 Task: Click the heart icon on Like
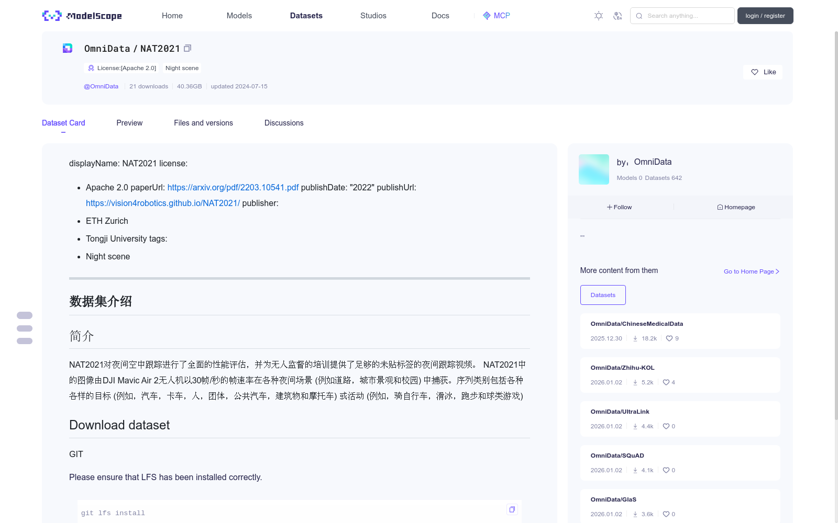[x=755, y=72]
